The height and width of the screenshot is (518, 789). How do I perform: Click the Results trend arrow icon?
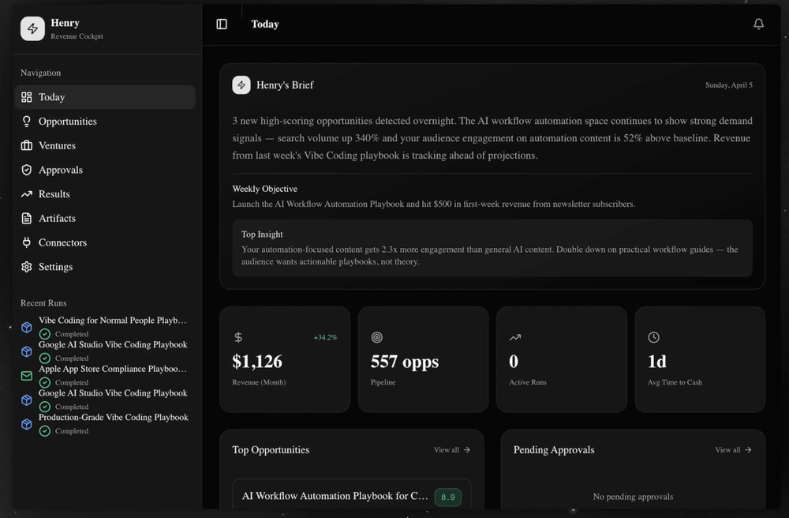click(x=27, y=194)
